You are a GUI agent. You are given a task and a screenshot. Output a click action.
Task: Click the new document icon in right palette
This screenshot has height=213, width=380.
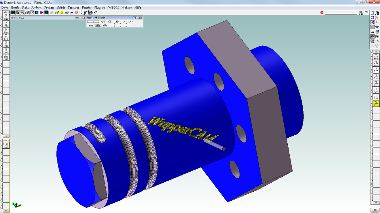[372, 13]
